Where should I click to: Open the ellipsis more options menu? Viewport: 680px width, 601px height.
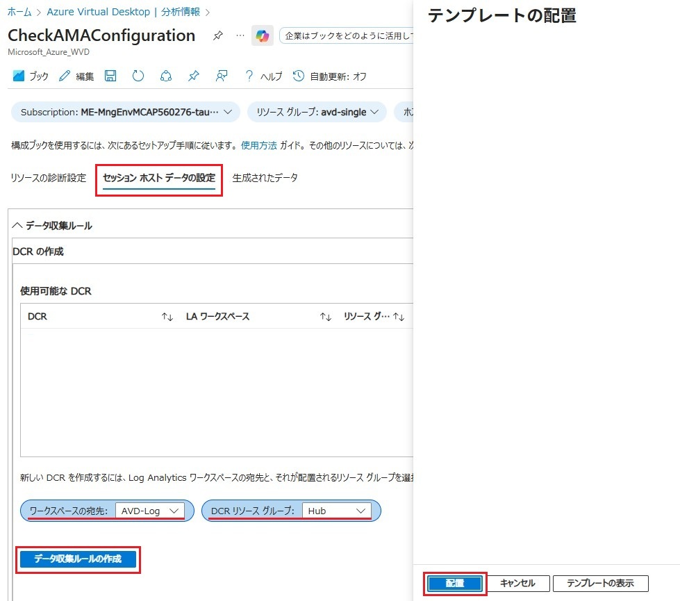coord(240,35)
